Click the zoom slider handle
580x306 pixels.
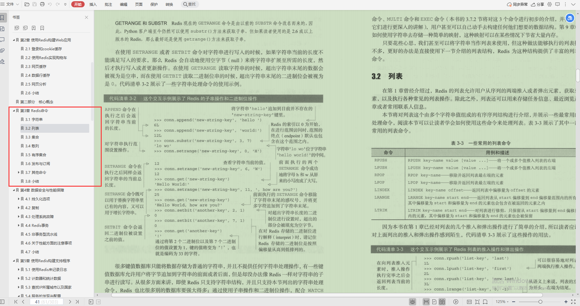[541, 302]
